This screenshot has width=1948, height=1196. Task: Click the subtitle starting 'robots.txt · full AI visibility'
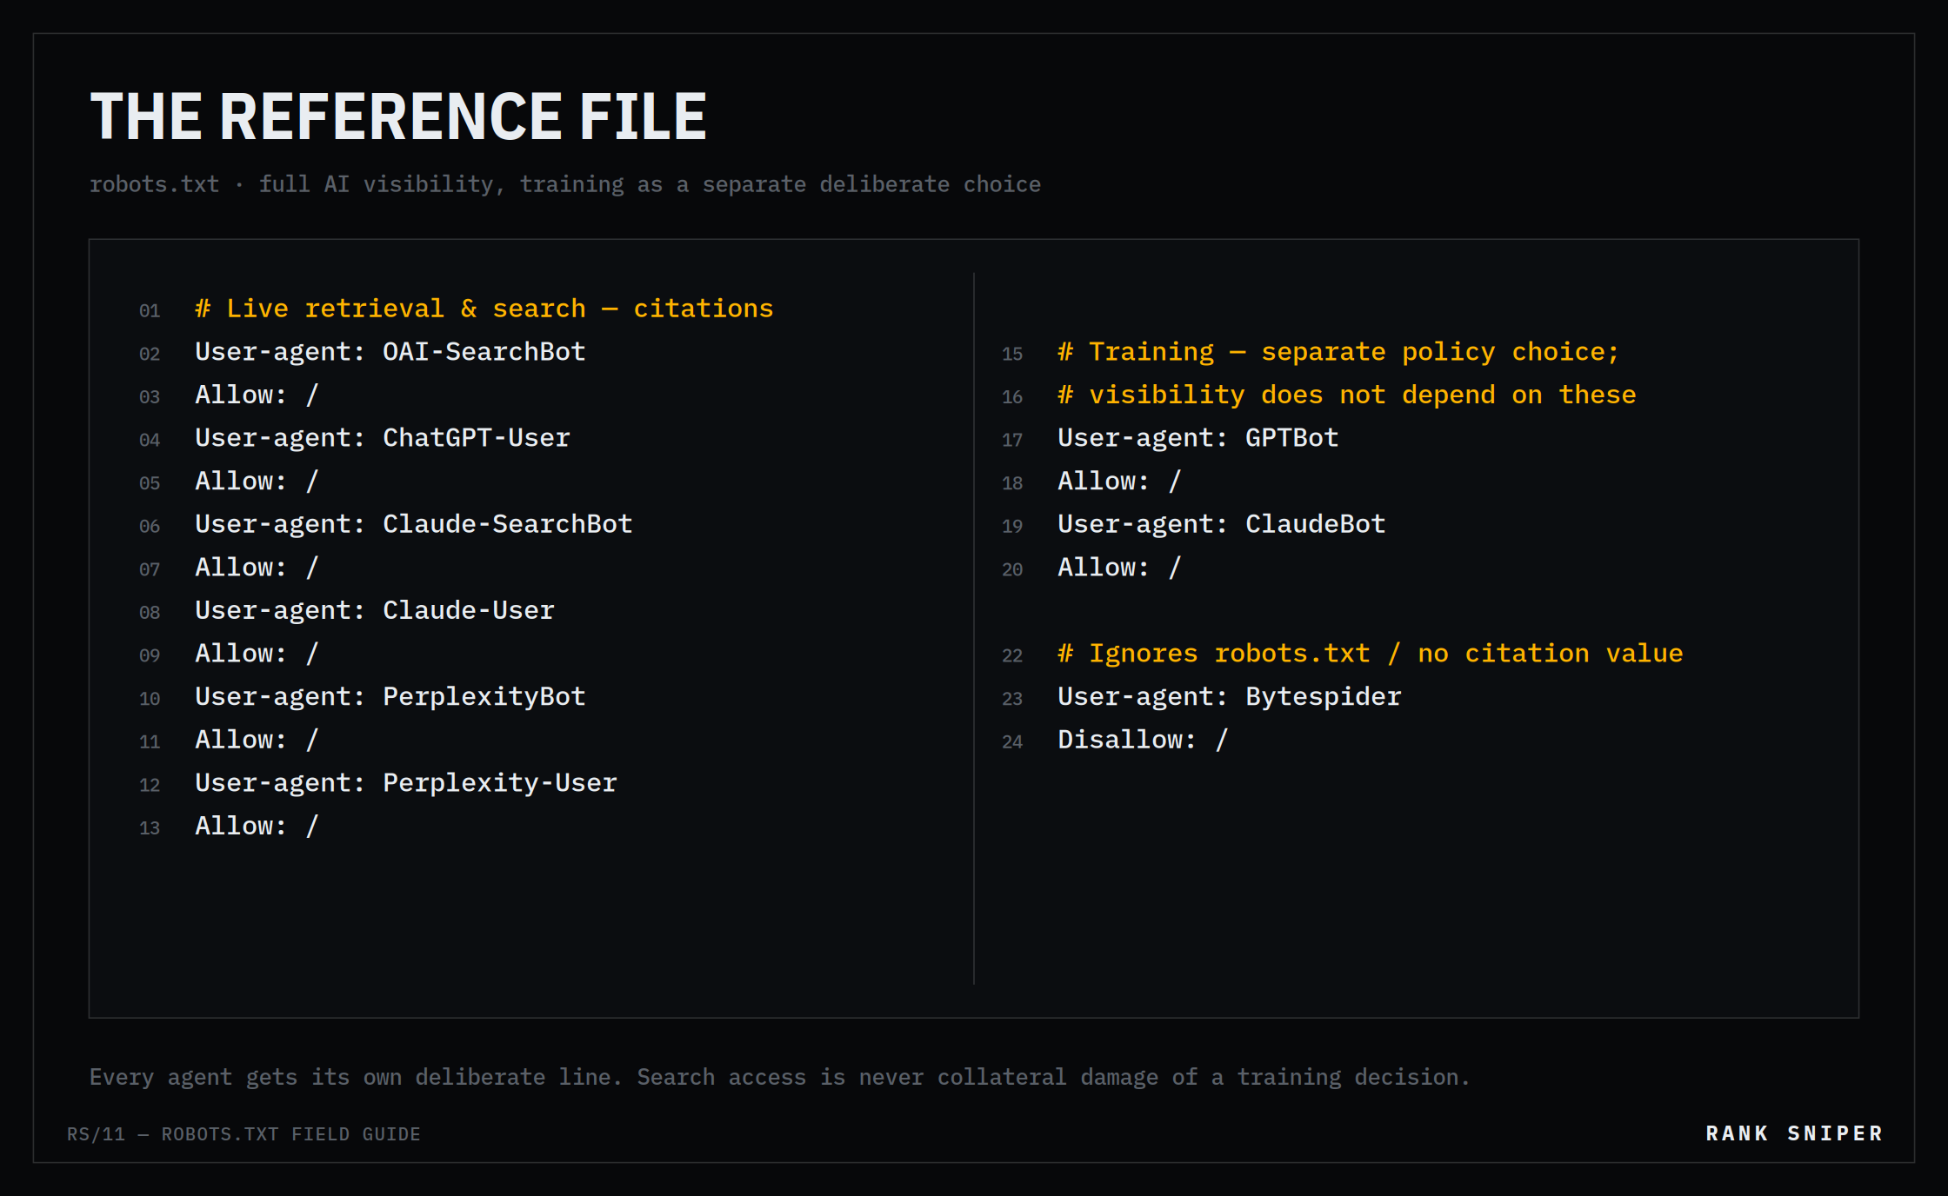[x=565, y=184]
